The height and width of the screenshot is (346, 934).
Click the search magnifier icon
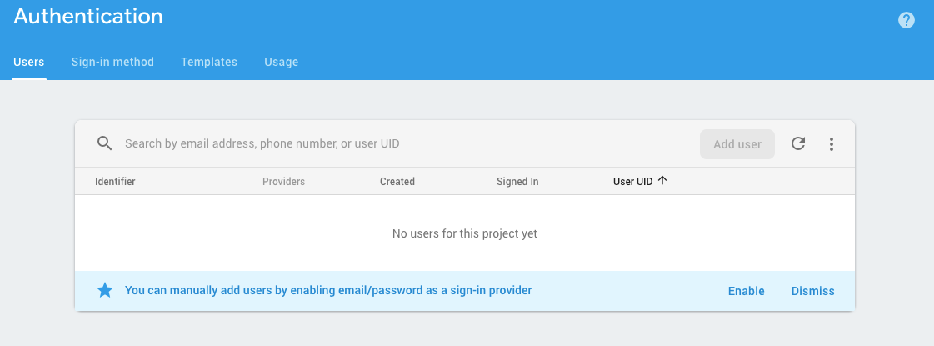tap(105, 143)
